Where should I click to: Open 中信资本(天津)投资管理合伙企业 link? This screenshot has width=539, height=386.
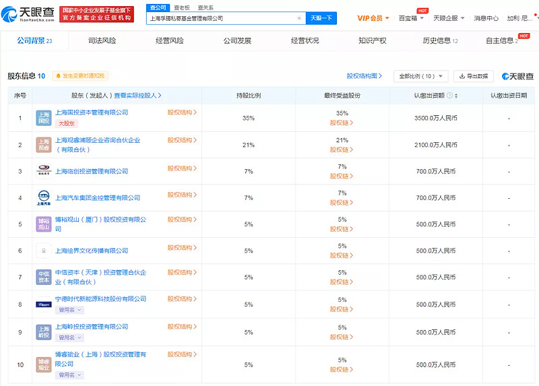click(x=100, y=277)
